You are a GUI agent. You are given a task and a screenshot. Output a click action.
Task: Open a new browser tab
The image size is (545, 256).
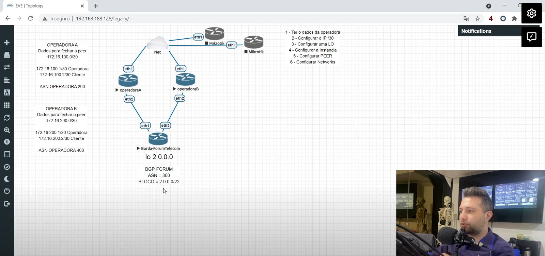96,6
